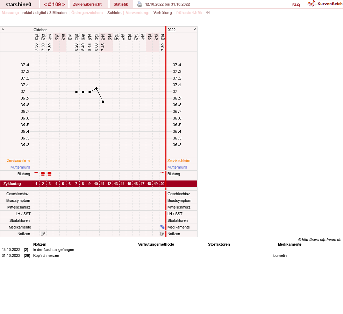Expand chart with left '>' arrow
The height and width of the screenshot is (314, 343).
click(3, 29)
